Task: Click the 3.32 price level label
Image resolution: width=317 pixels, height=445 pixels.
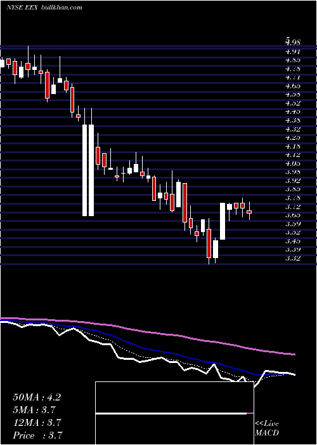Action: click(x=293, y=258)
